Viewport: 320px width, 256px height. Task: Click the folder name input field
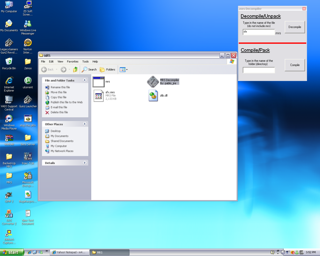point(259,70)
